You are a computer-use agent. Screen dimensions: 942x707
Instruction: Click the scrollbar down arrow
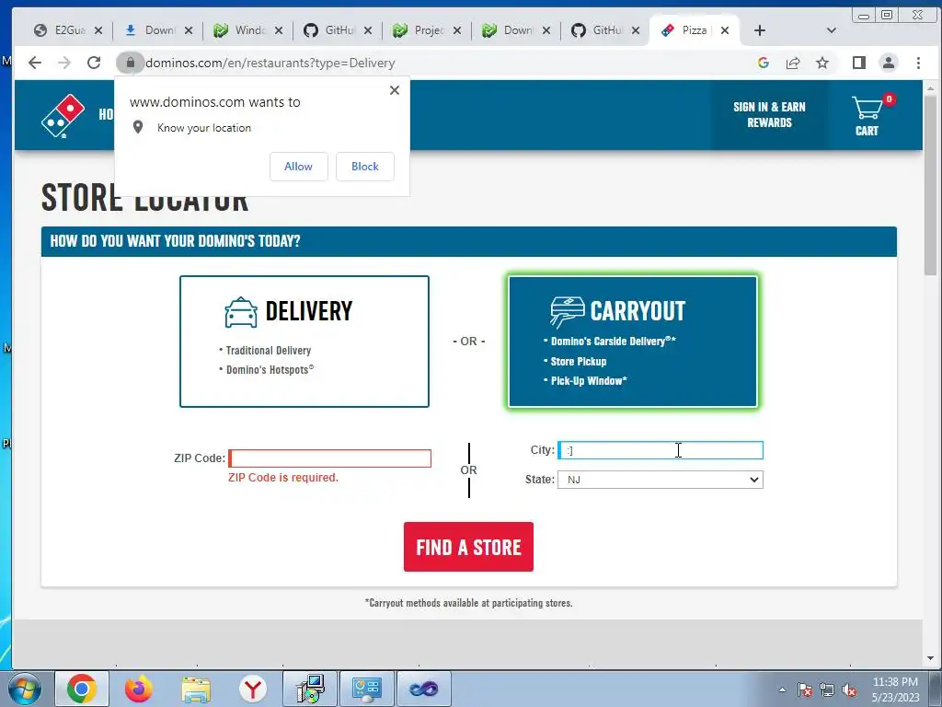(x=931, y=658)
